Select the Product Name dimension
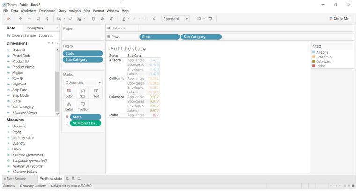 click(x=23, y=67)
